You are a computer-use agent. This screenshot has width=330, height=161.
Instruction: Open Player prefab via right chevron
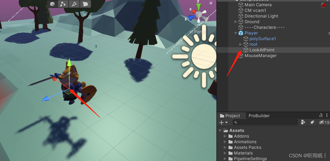tap(329, 33)
